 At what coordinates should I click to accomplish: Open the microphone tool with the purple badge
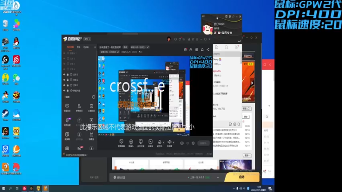(x=67, y=122)
